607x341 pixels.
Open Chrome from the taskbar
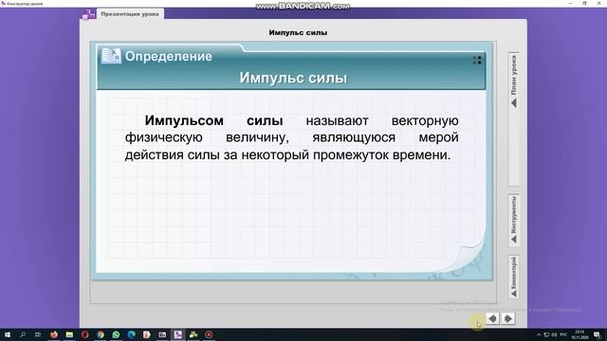click(x=101, y=334)
